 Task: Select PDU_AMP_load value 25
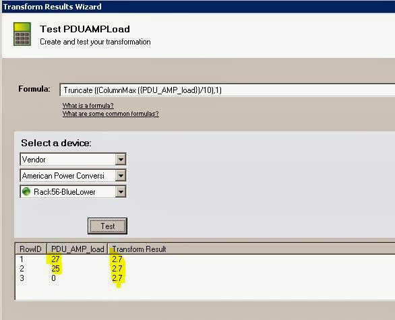tap(55, 269)
